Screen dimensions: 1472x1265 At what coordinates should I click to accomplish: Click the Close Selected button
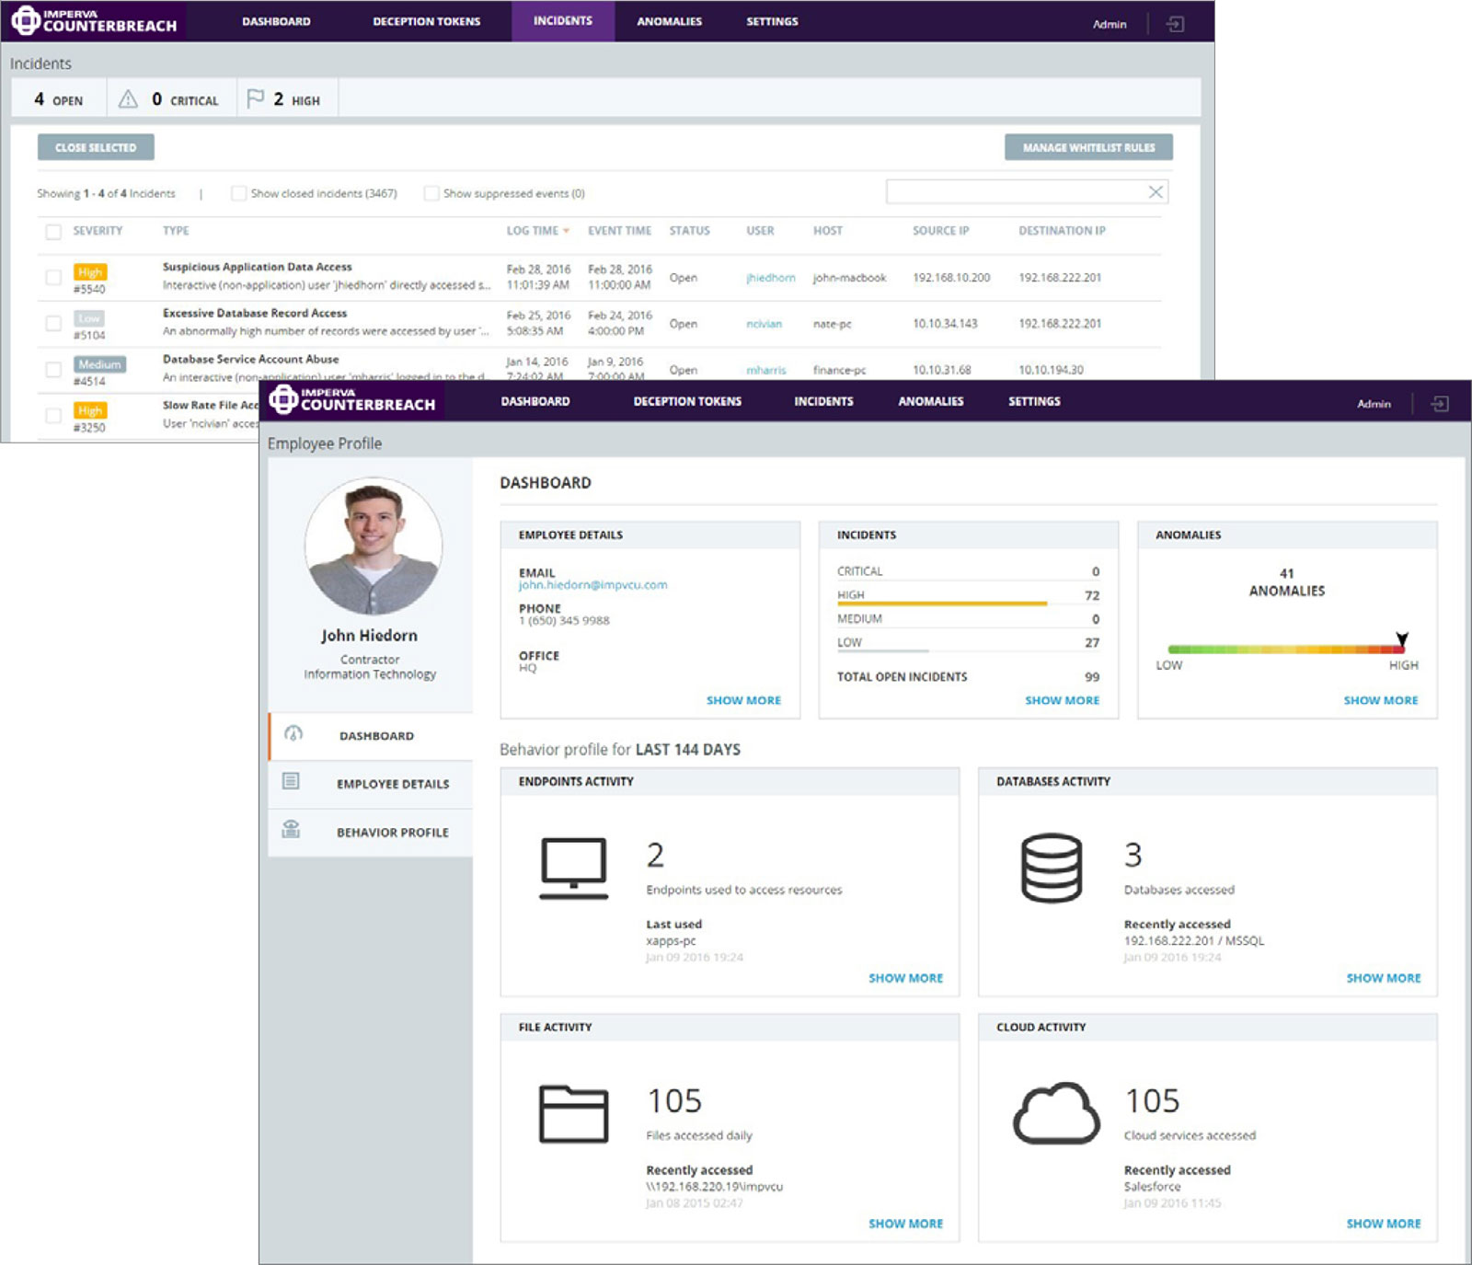pyautogui.click(x=96, y=147)
